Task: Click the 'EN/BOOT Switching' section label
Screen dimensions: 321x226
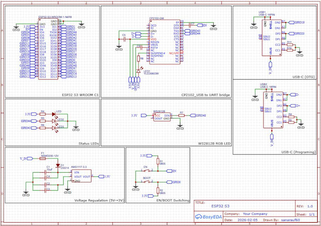Action: [173, 201]
